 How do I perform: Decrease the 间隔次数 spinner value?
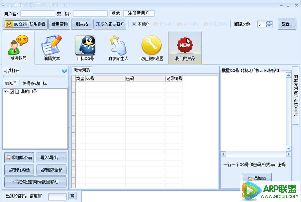pyautogui.click(x=269, y=26)
